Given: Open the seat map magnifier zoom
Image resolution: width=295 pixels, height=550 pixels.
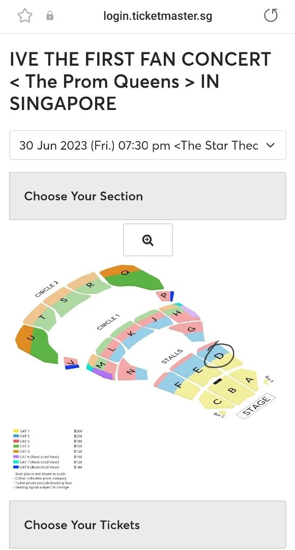Looking at the screenshot, I should [x=147, y=239].
